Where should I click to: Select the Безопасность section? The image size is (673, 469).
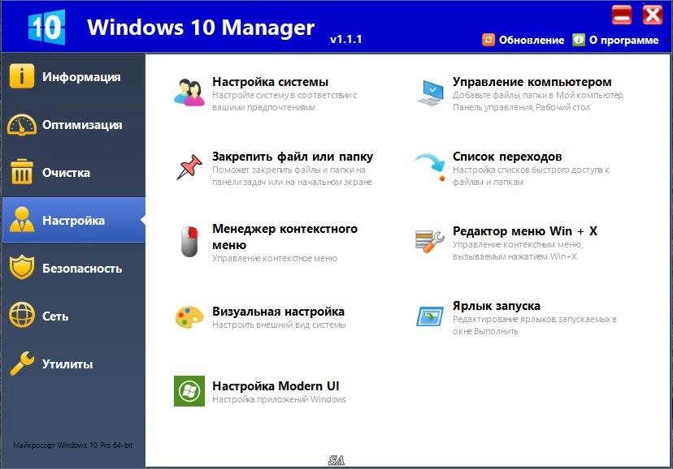point(82,269)
